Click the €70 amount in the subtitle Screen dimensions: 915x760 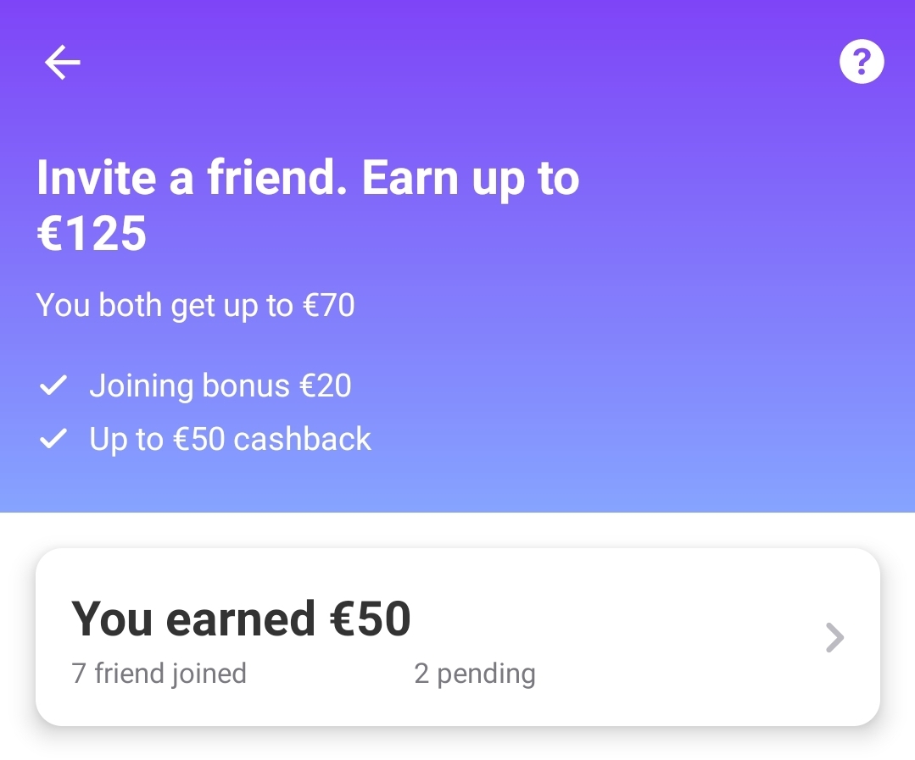coord(328,305)
